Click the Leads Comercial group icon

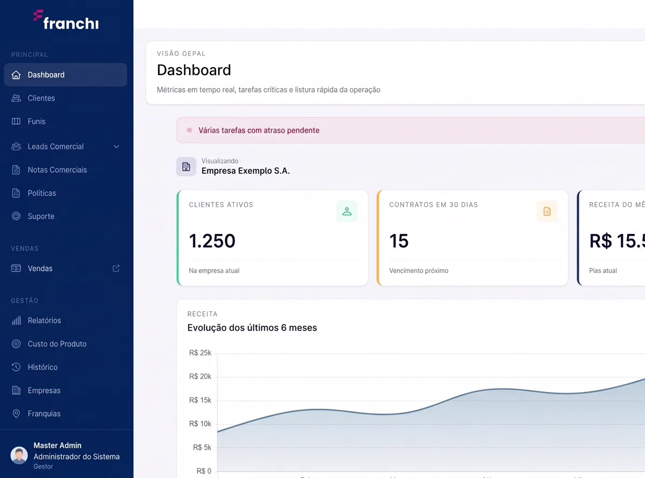coord(16,146)
